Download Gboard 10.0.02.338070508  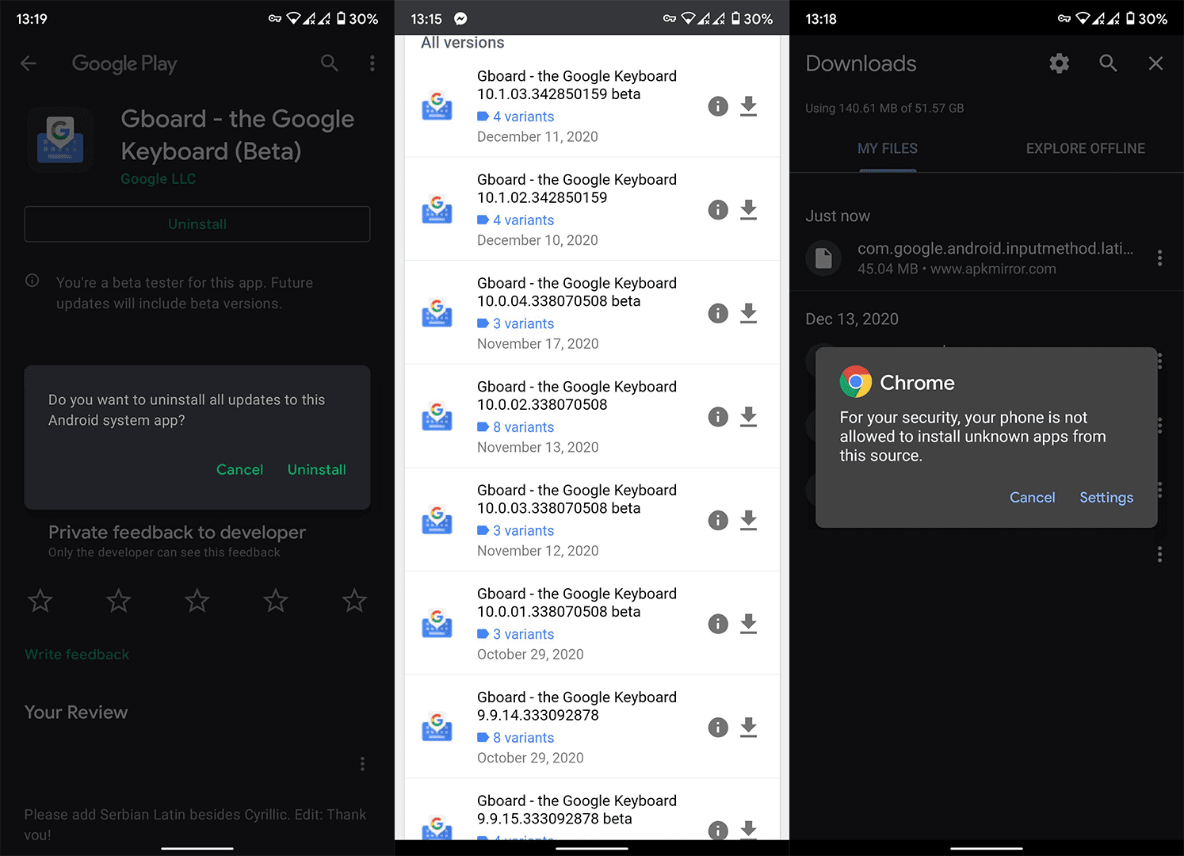(x=748, y=417)
